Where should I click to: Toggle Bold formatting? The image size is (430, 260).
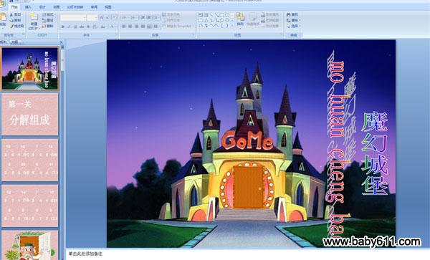pos(63,27)
